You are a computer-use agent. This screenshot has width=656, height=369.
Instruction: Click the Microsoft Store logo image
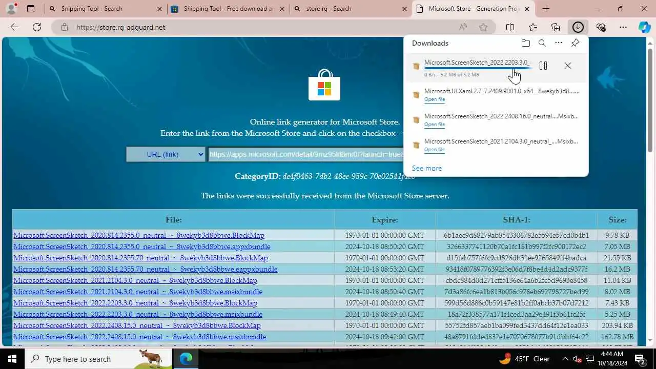click(x=324, y=85)
